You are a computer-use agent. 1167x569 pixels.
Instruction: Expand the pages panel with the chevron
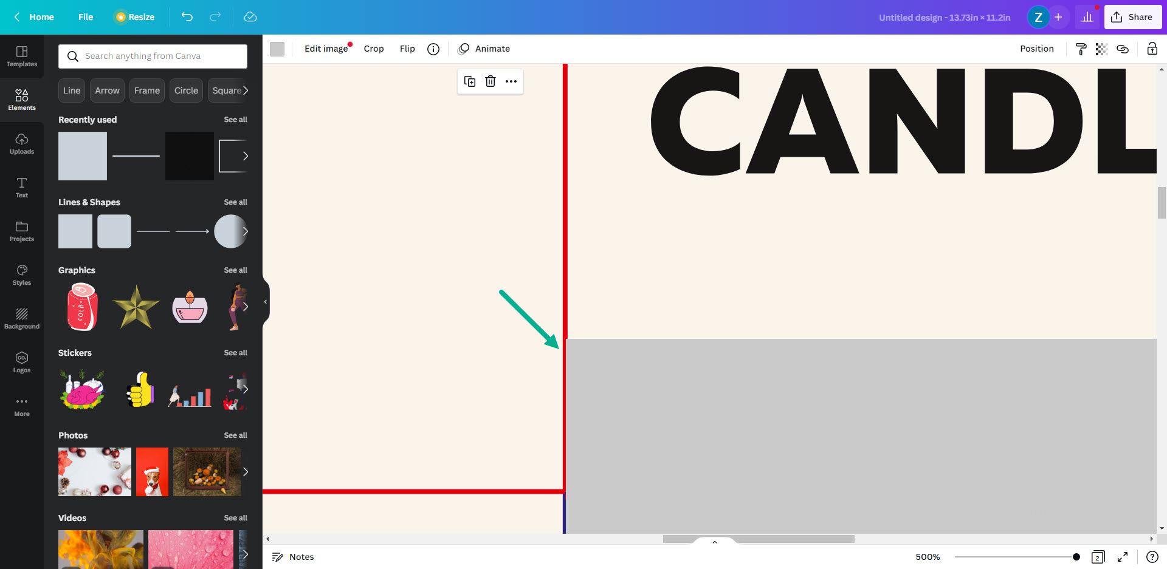point(714,542)
